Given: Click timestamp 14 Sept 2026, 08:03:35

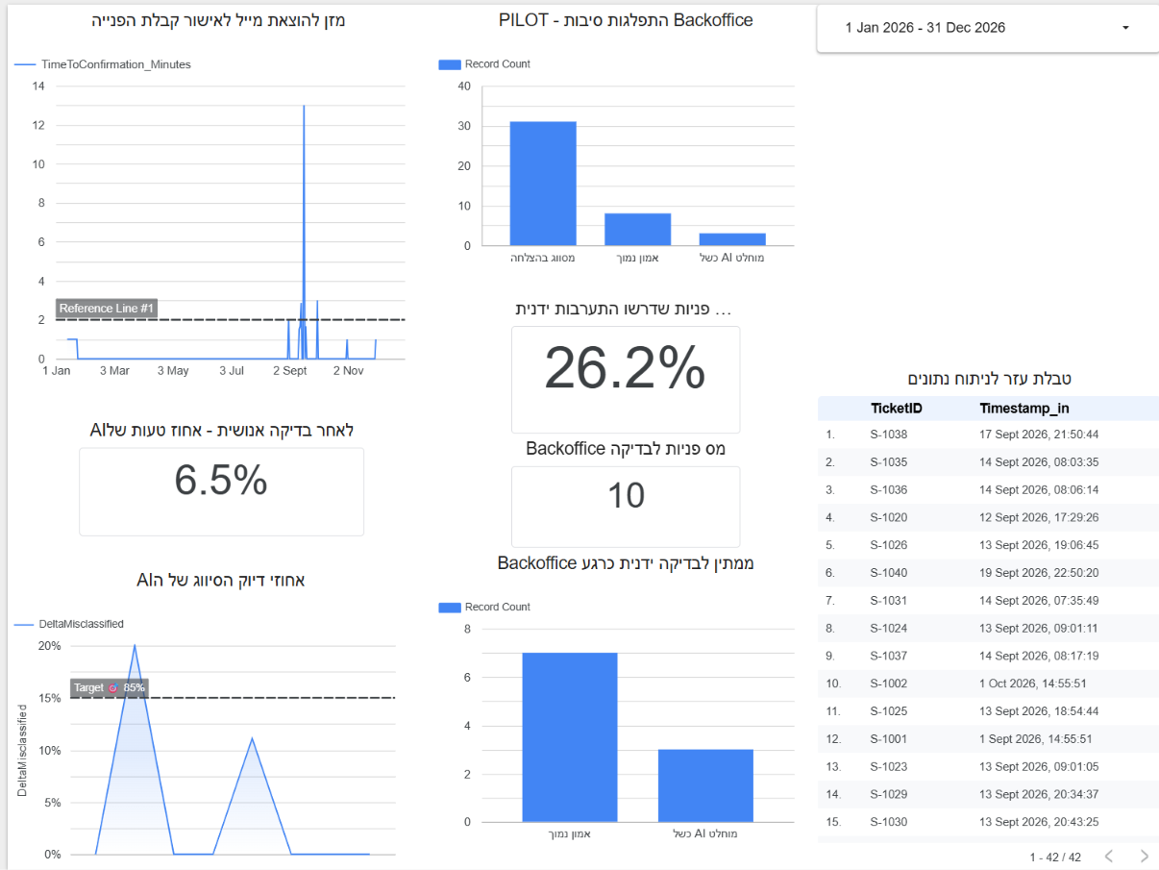Looking at the screenshot, I should click(x=1037, y=462).
